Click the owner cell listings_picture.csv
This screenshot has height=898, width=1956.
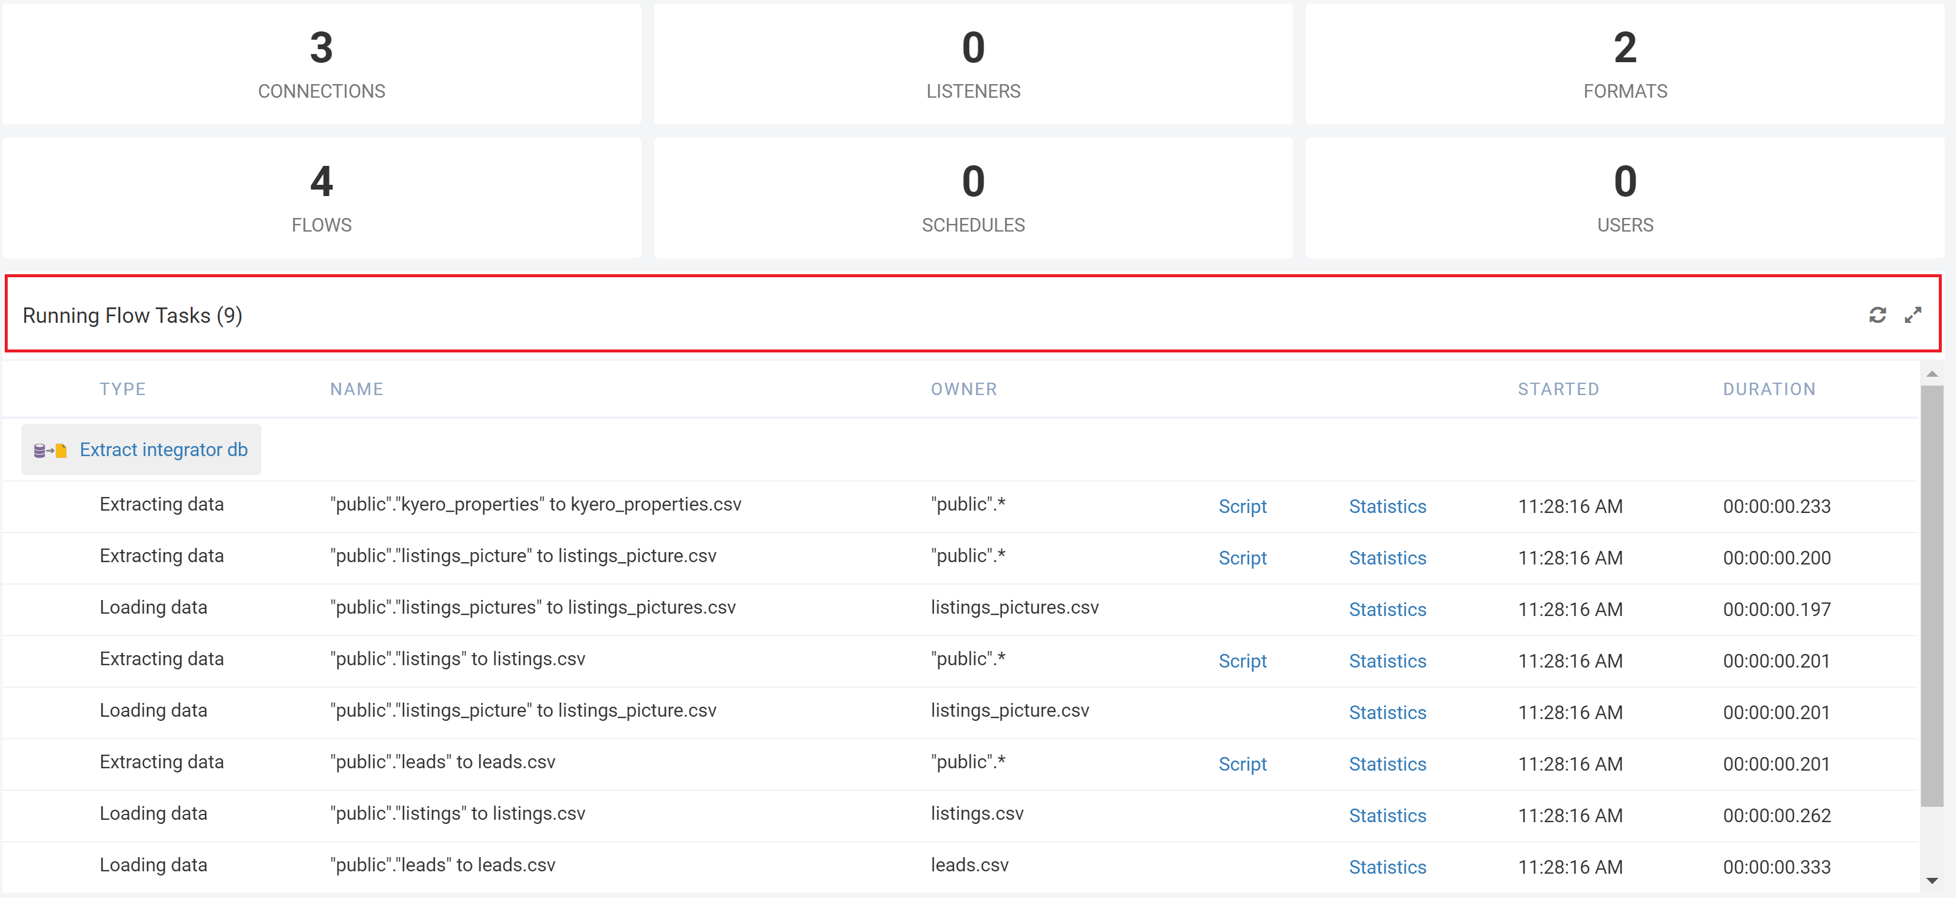point(1010,711)
